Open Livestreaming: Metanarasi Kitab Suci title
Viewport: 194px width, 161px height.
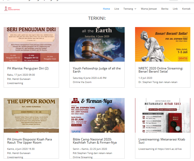click(162, 141)
